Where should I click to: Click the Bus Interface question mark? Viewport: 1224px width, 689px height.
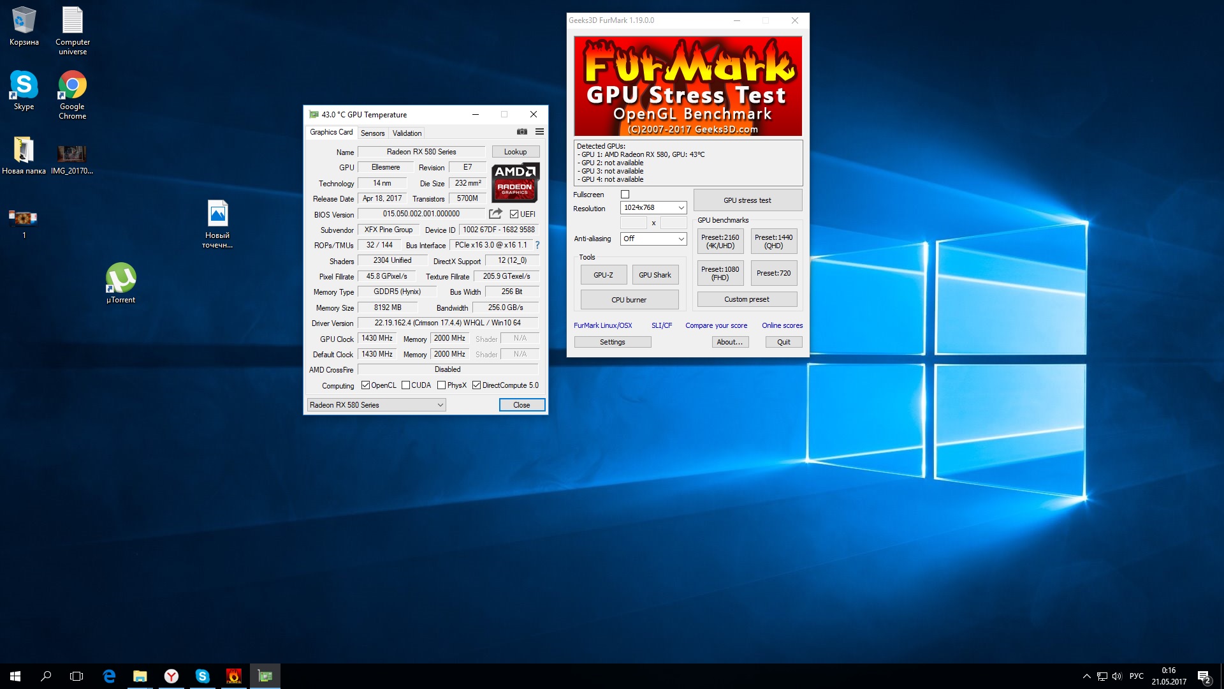(x=537, y=245)
